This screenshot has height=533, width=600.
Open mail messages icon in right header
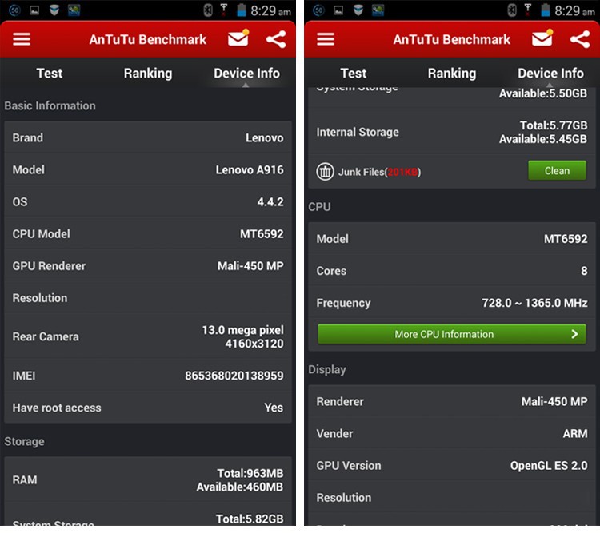tap(542, 38)
